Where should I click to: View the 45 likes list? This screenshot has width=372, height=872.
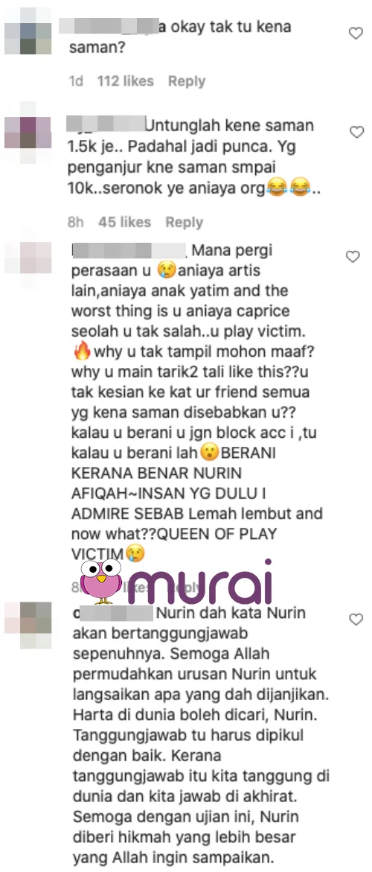pyautogui.click(x=124, y=223)
